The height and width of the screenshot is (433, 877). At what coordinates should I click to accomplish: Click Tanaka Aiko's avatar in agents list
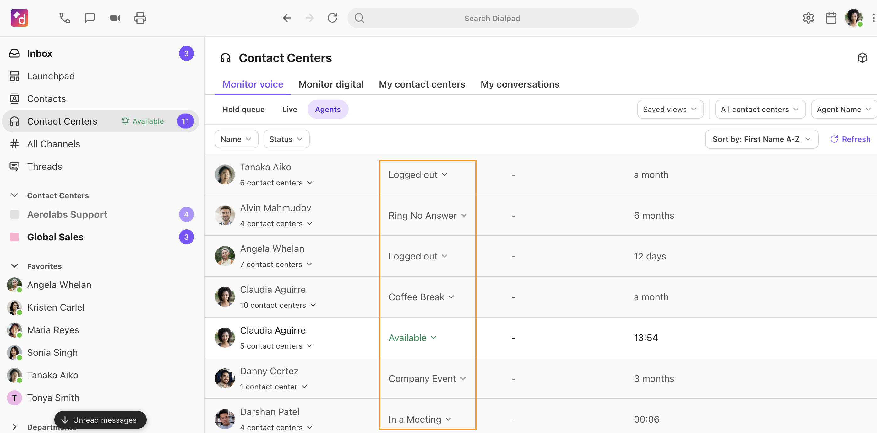pos(225,174)
